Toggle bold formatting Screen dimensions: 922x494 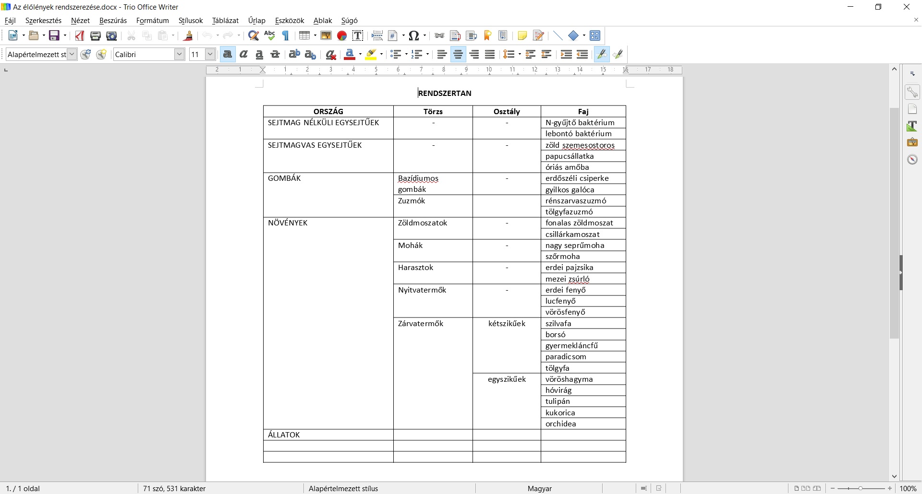click(x=228, y=55)
